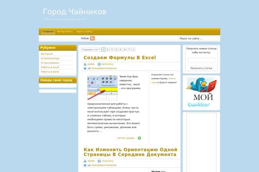259x172 pixels.
Task: Open the Работа в word category
Action: click(x=50, y=72)
